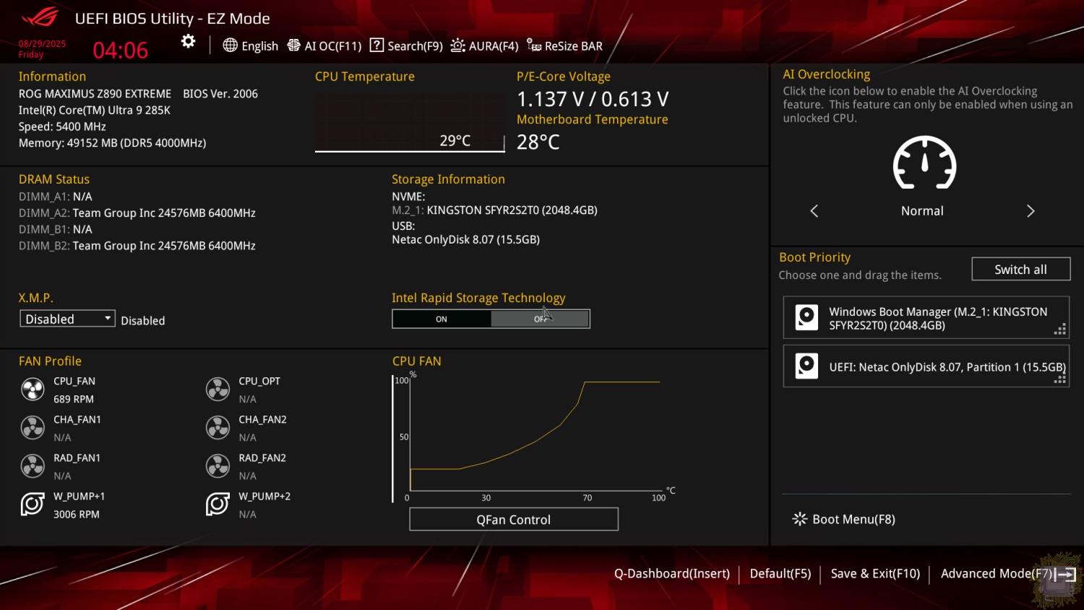Open AI OC(F11) from top menu
1084x610 pixels.
[x=324, y=46]
